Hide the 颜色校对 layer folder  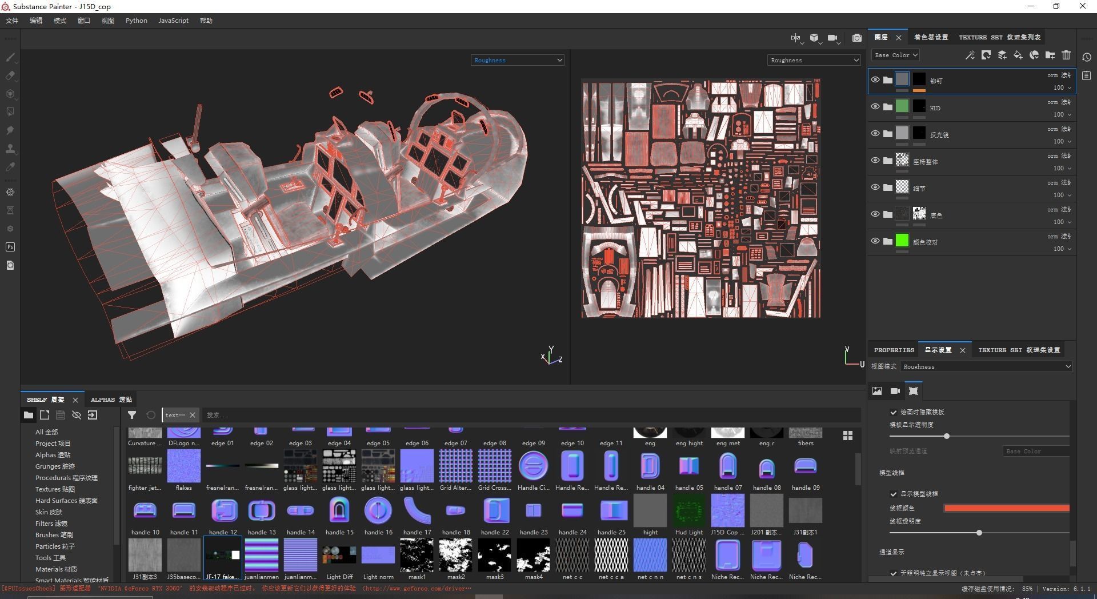(x=875, y=241)
